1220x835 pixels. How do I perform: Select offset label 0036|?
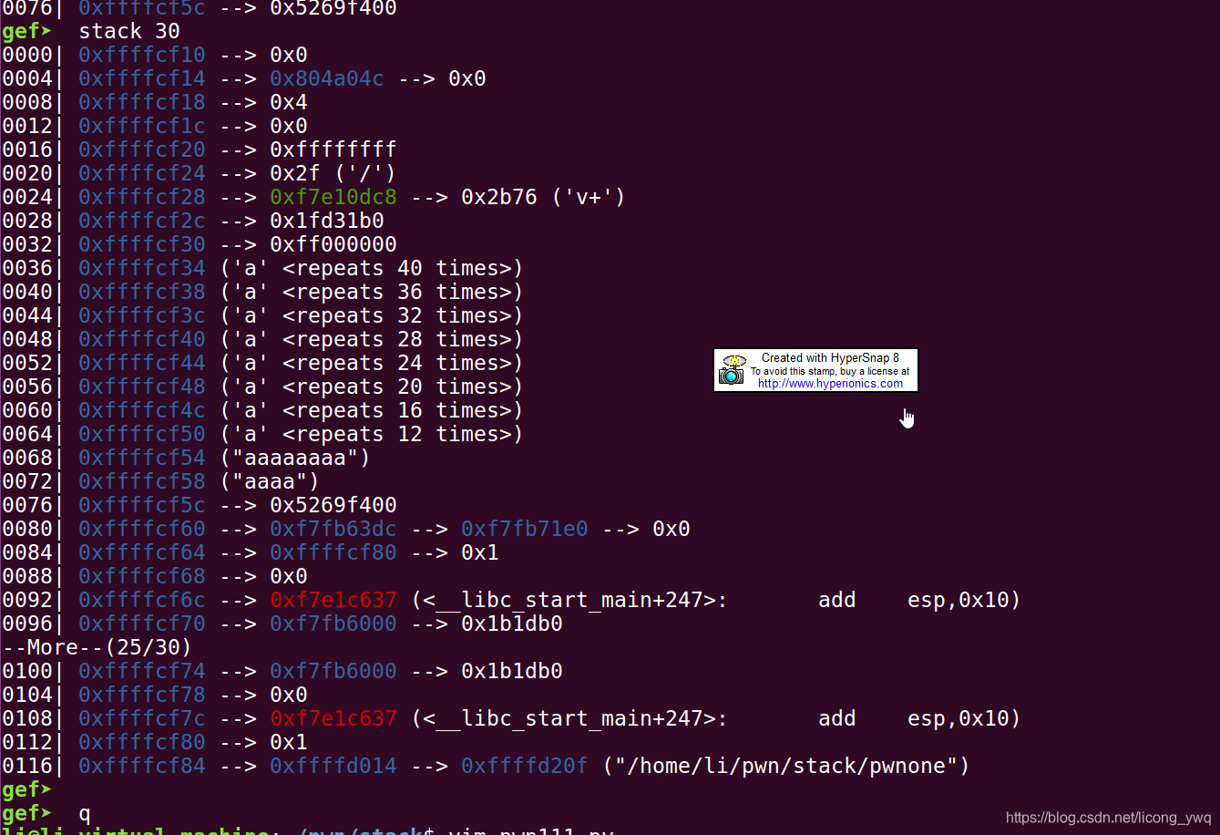[x=33, y=268]
